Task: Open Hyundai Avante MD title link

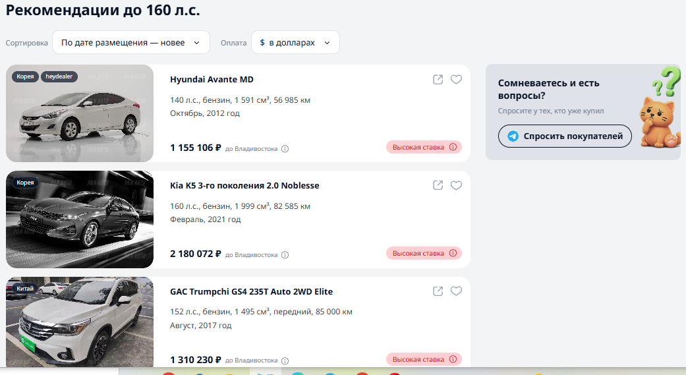Action: click(212, 79)
